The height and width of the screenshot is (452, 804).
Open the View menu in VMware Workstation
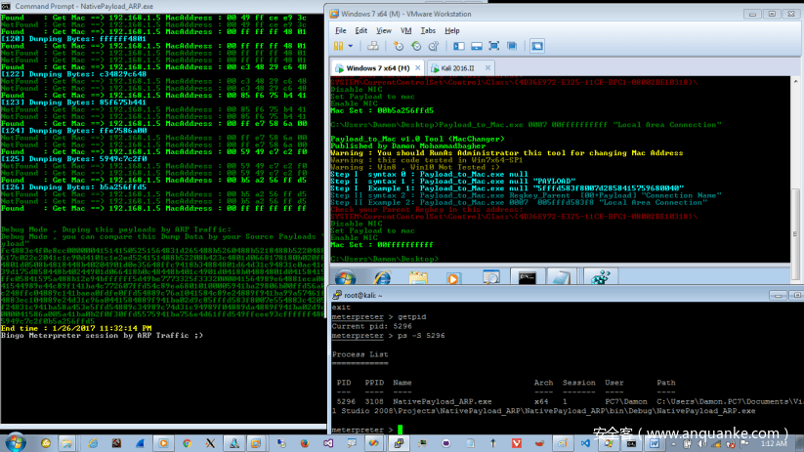[x=384, y=30]
